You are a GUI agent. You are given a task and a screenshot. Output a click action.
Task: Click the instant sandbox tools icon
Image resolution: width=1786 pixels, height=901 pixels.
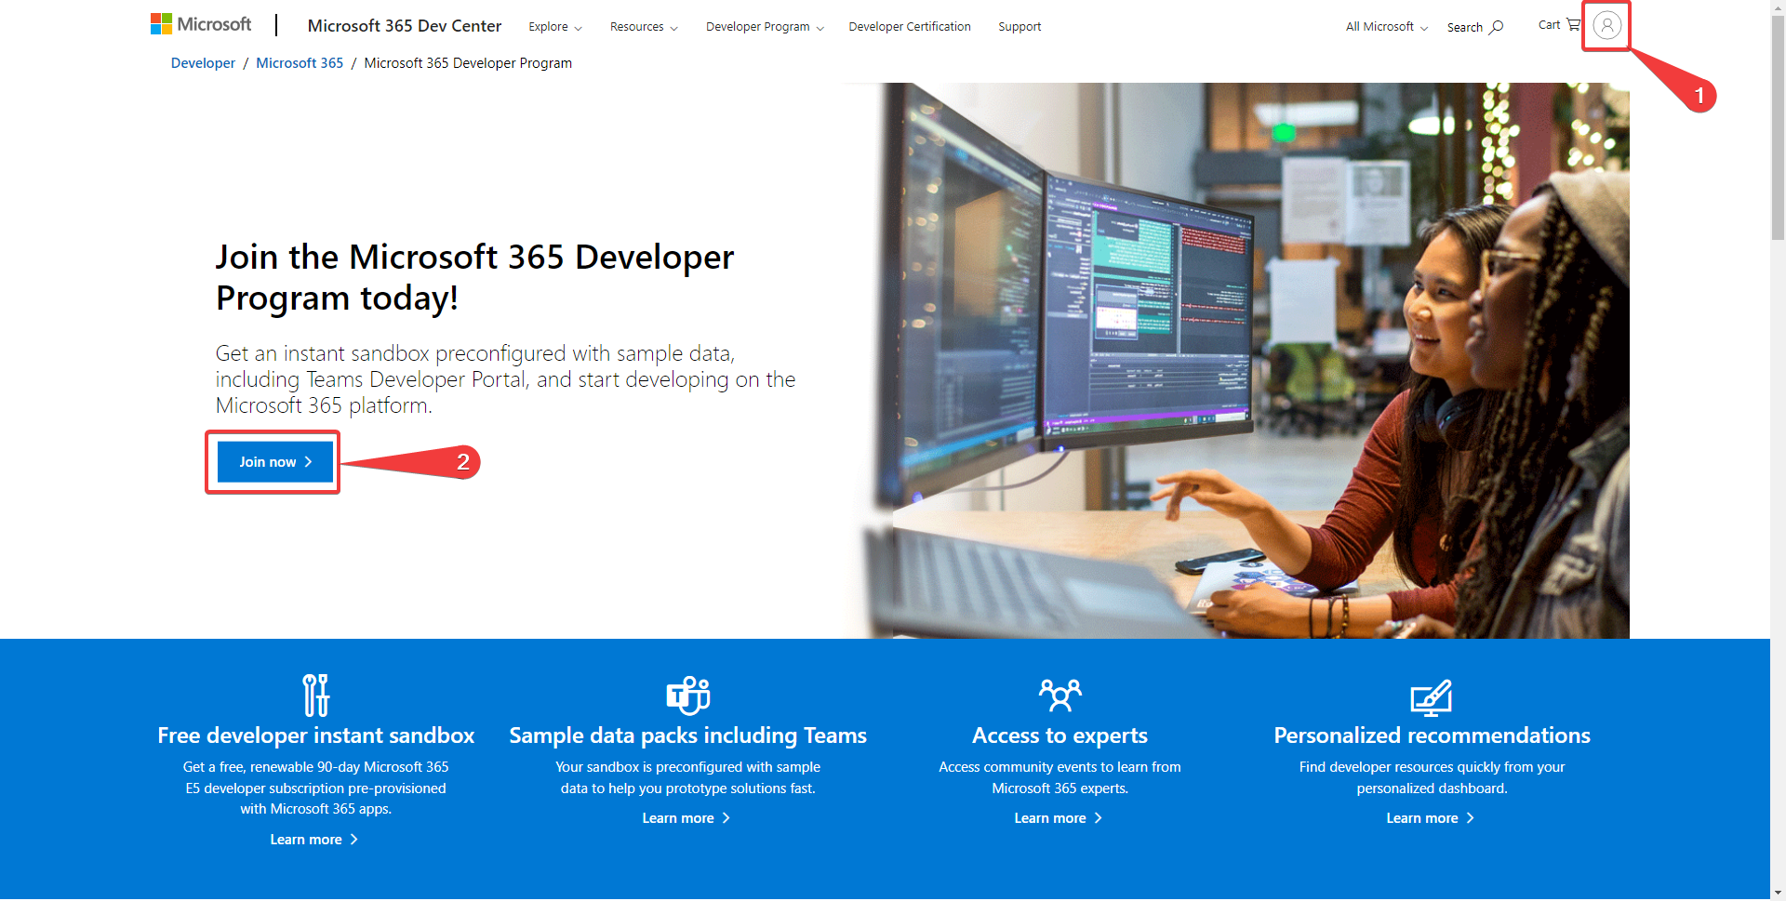click(x=316, y=696)
